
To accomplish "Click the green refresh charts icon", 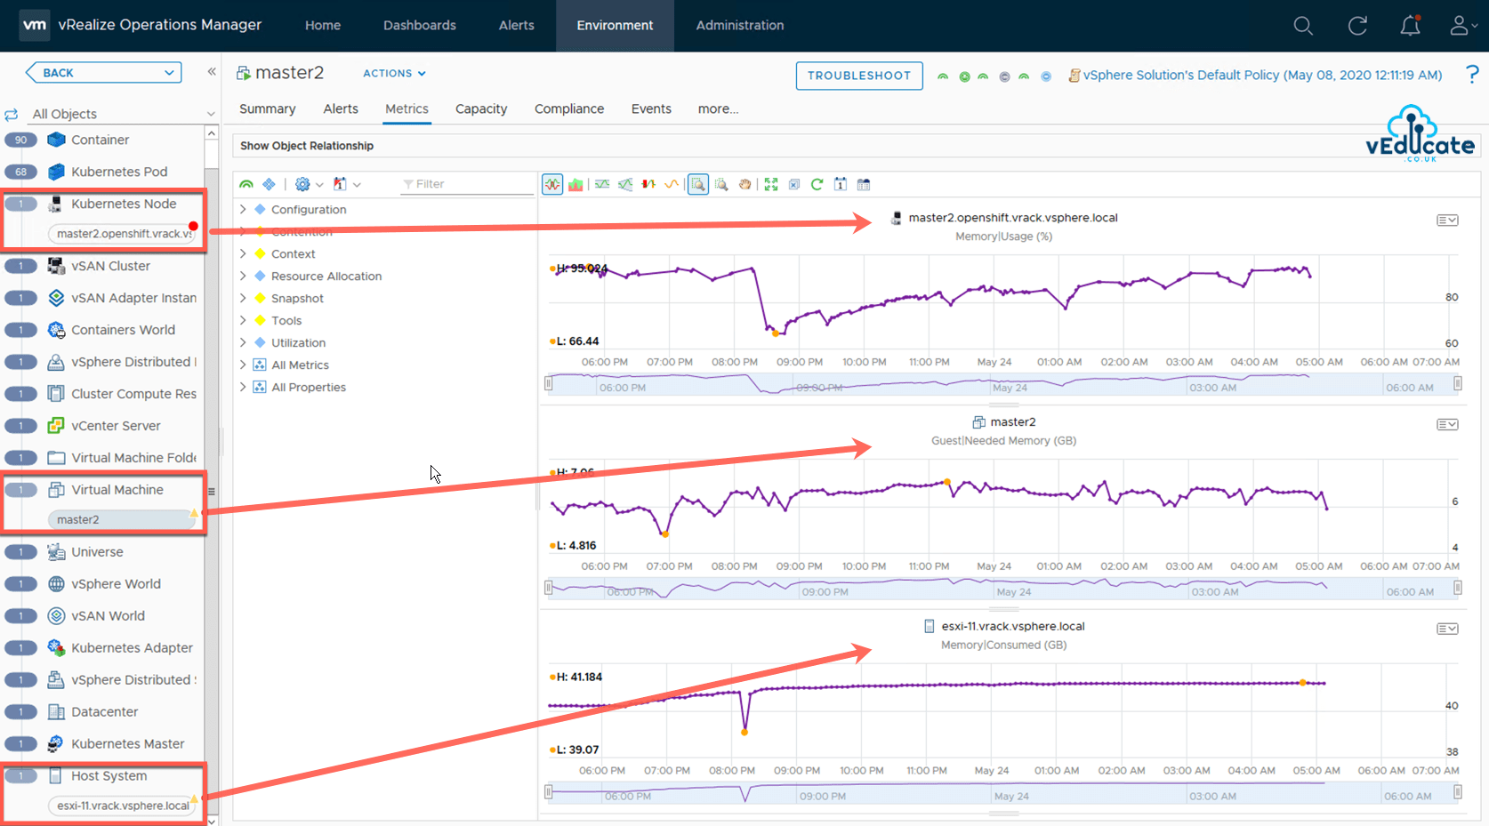I will [x=817, y=184].
